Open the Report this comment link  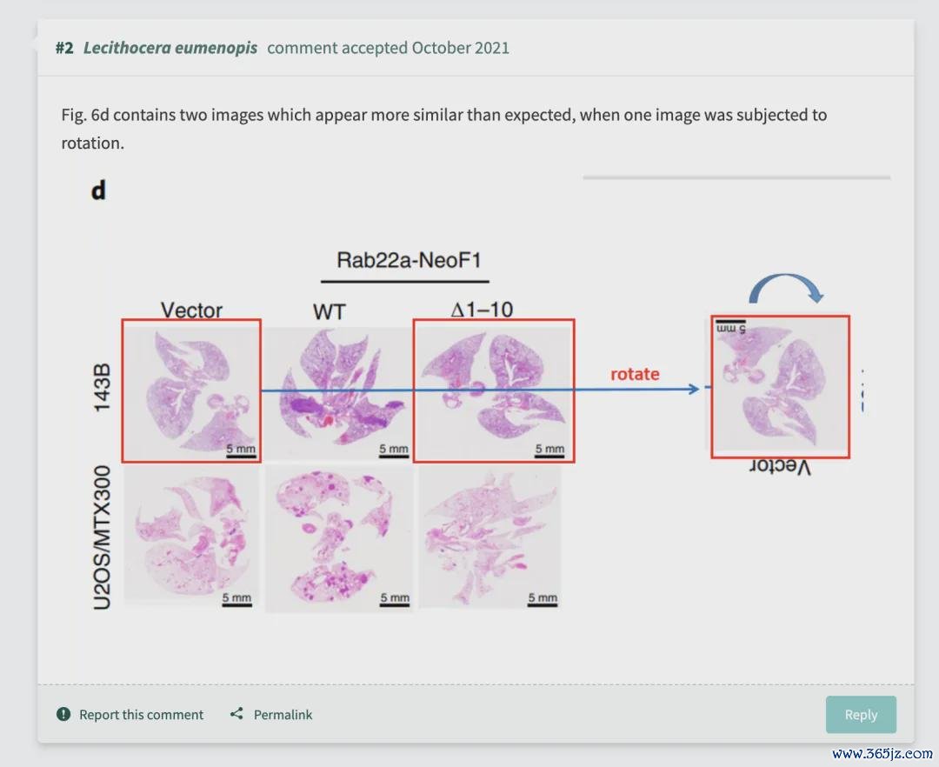pyautogui.click(x=142, y=714)
